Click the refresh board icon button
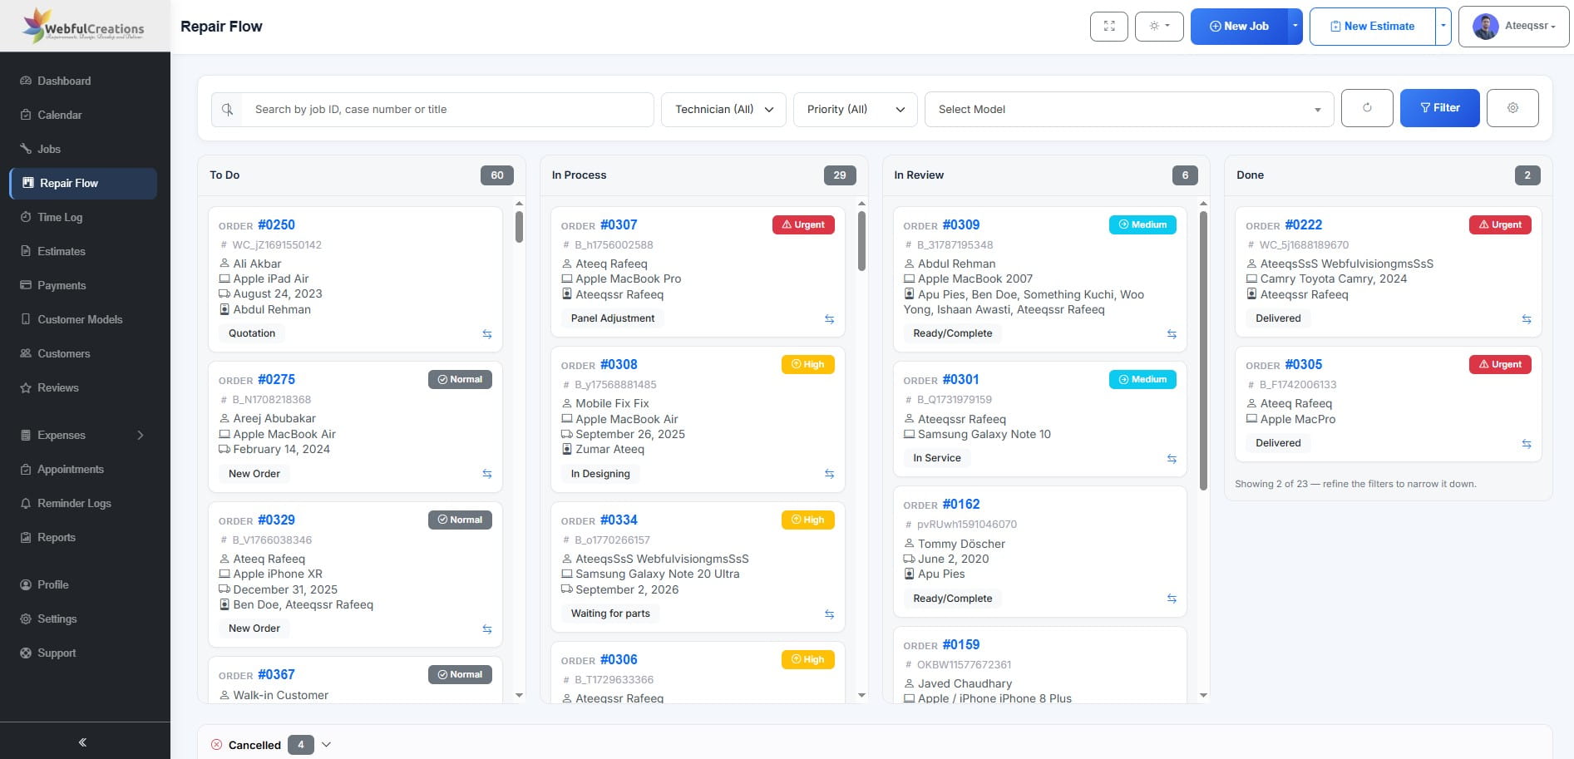This screenshot has width=1574, height=759. (x=1367, y=108)
